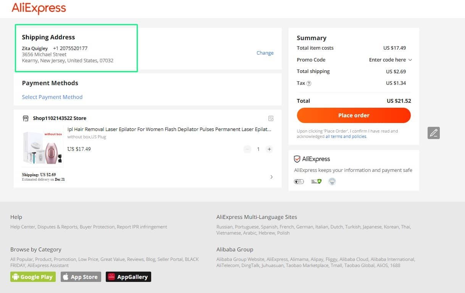Open the App Store download button
This screenshot has width=465, height=293.
pyautogui.click(x=81, y=277)
